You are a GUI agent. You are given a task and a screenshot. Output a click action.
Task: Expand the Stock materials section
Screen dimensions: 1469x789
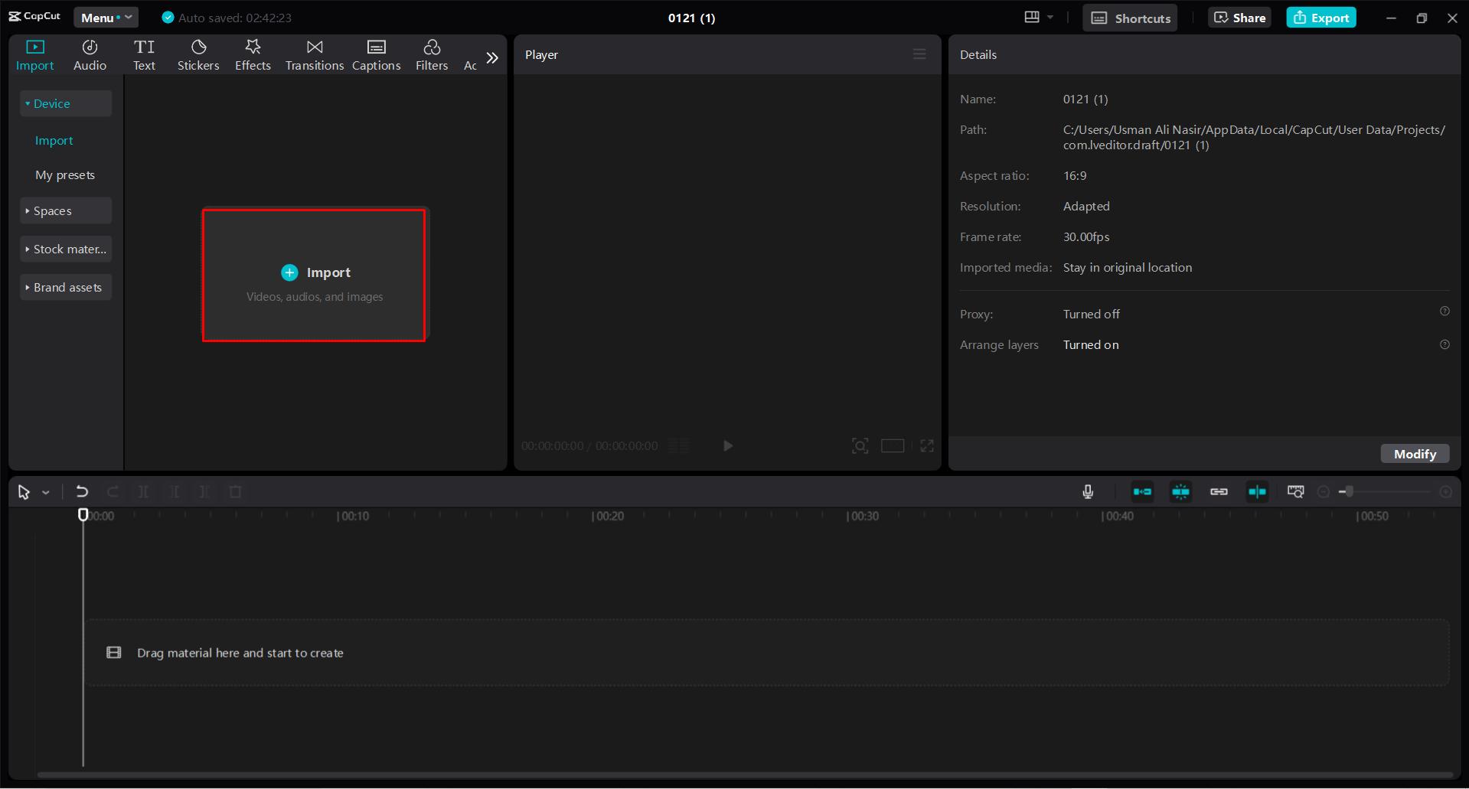(66, 249)
